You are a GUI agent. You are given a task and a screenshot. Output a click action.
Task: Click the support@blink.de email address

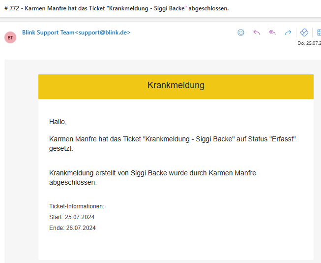click(104, 33)
